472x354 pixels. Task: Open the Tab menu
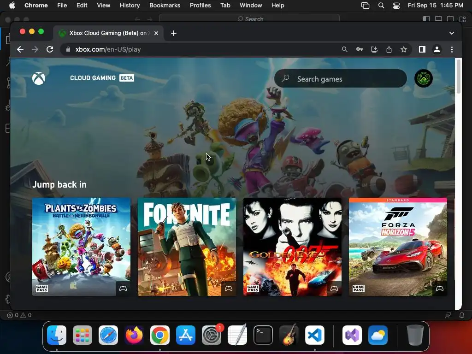coord(225,6)
